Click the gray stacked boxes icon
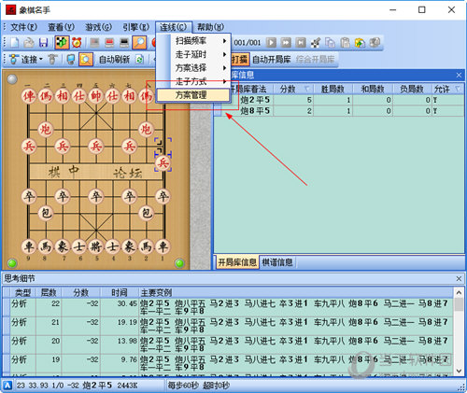 click(x=375, y=43)
